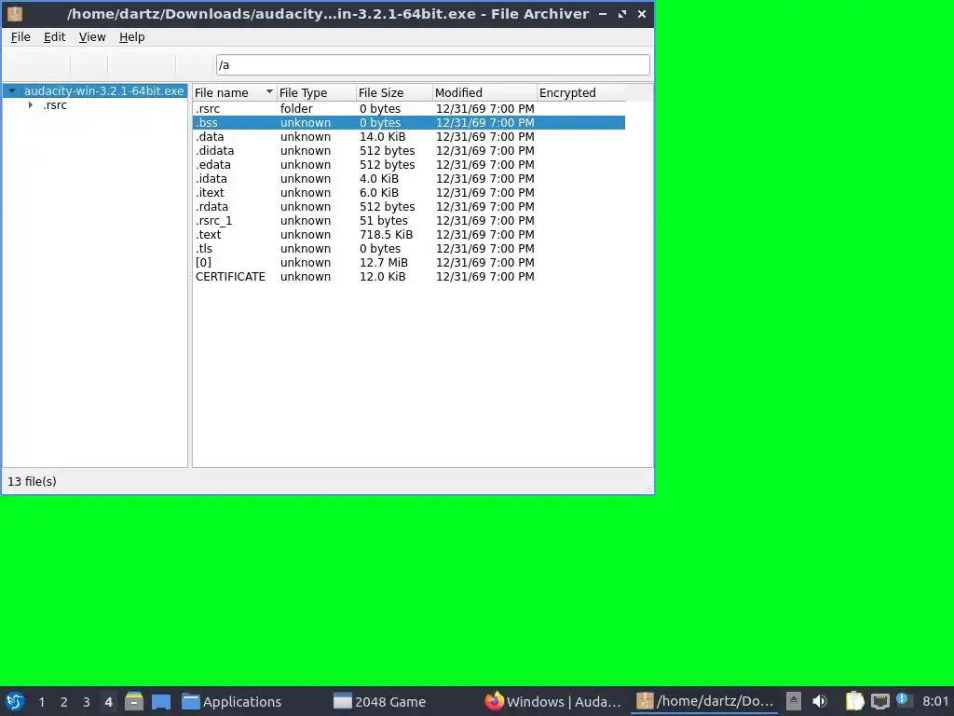
Task: Click the 12.0 KiB size cell
Action: click(x=382, y=276)
